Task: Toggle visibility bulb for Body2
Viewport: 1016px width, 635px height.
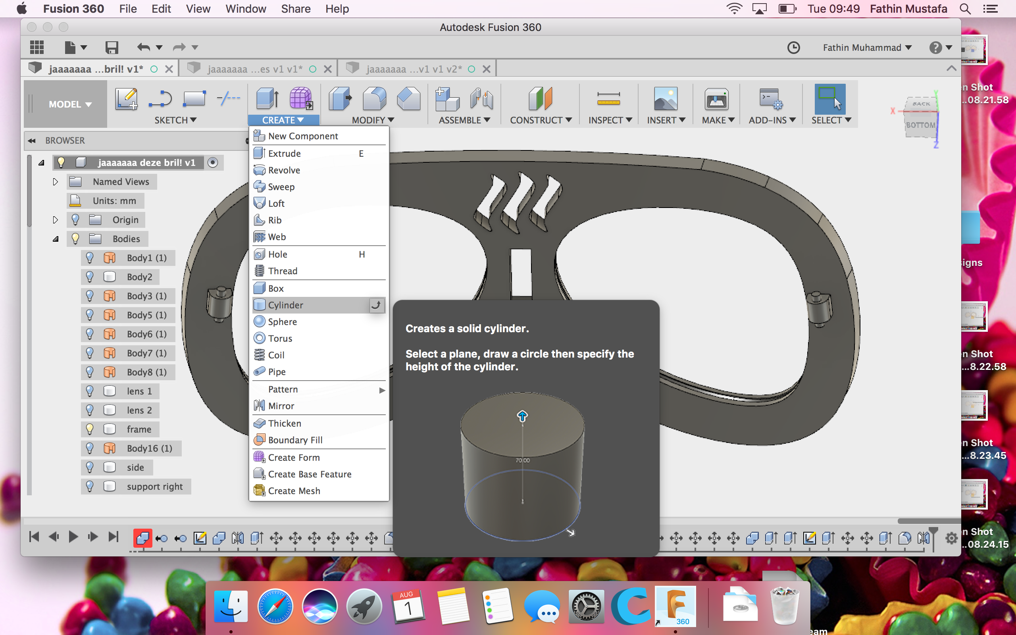Action: click(x=89, y=277)
